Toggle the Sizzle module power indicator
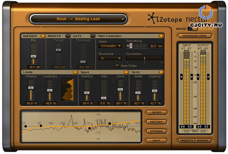The image size is (228, 154). pos(161,72)
